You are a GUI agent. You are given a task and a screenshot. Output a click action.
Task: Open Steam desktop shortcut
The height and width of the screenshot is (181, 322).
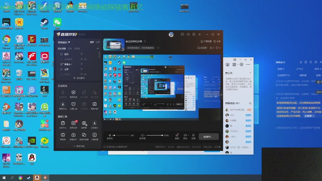click(x=44, y=24)
